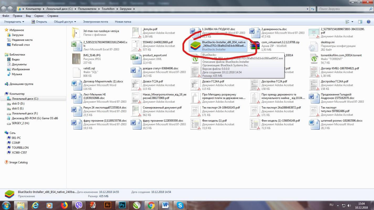The image size is (374, 210).
Task: Open Google Chrome from the taskbar
Action: point(151,205)
